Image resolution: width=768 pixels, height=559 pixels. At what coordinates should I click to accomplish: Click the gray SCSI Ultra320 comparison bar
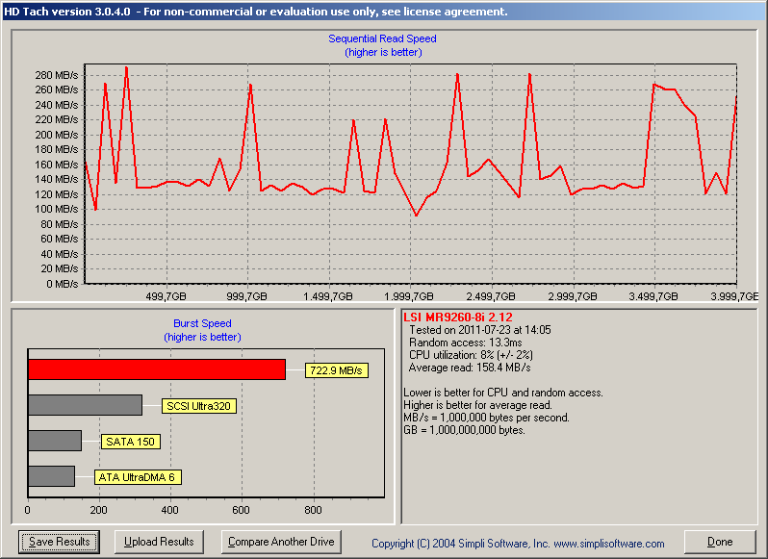coord(86,405)
